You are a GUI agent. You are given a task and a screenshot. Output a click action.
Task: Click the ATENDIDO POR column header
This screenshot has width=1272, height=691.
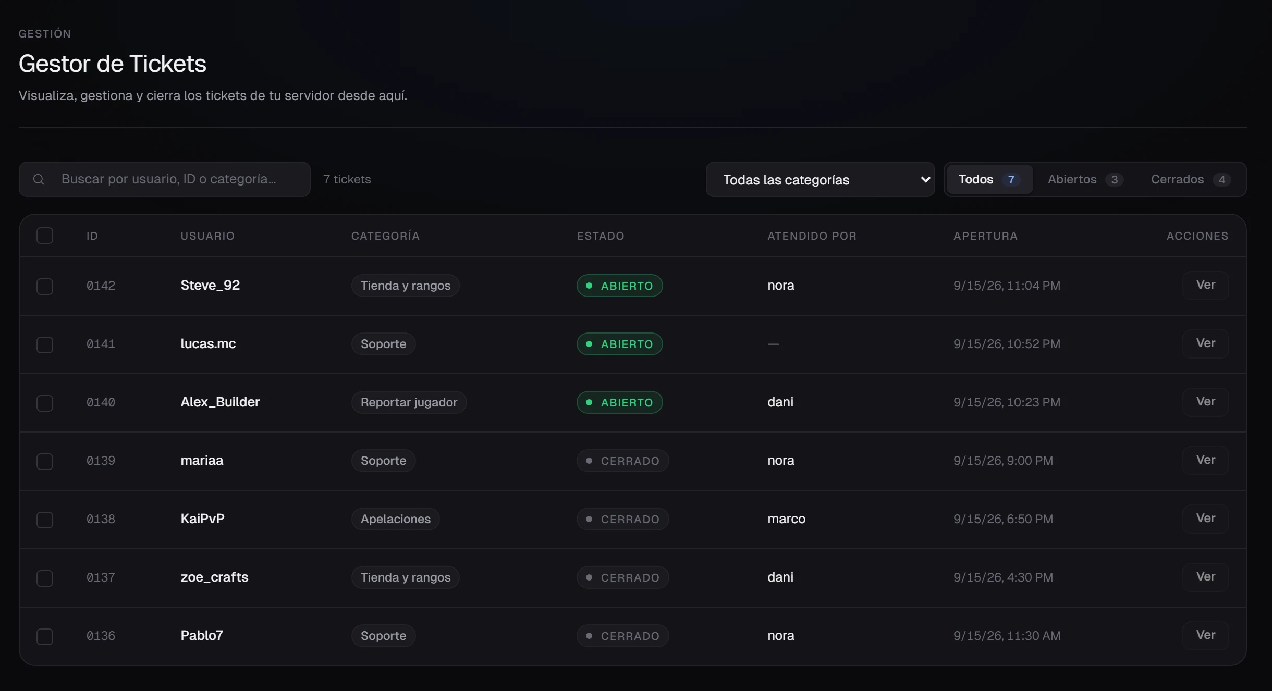[812, 236]
